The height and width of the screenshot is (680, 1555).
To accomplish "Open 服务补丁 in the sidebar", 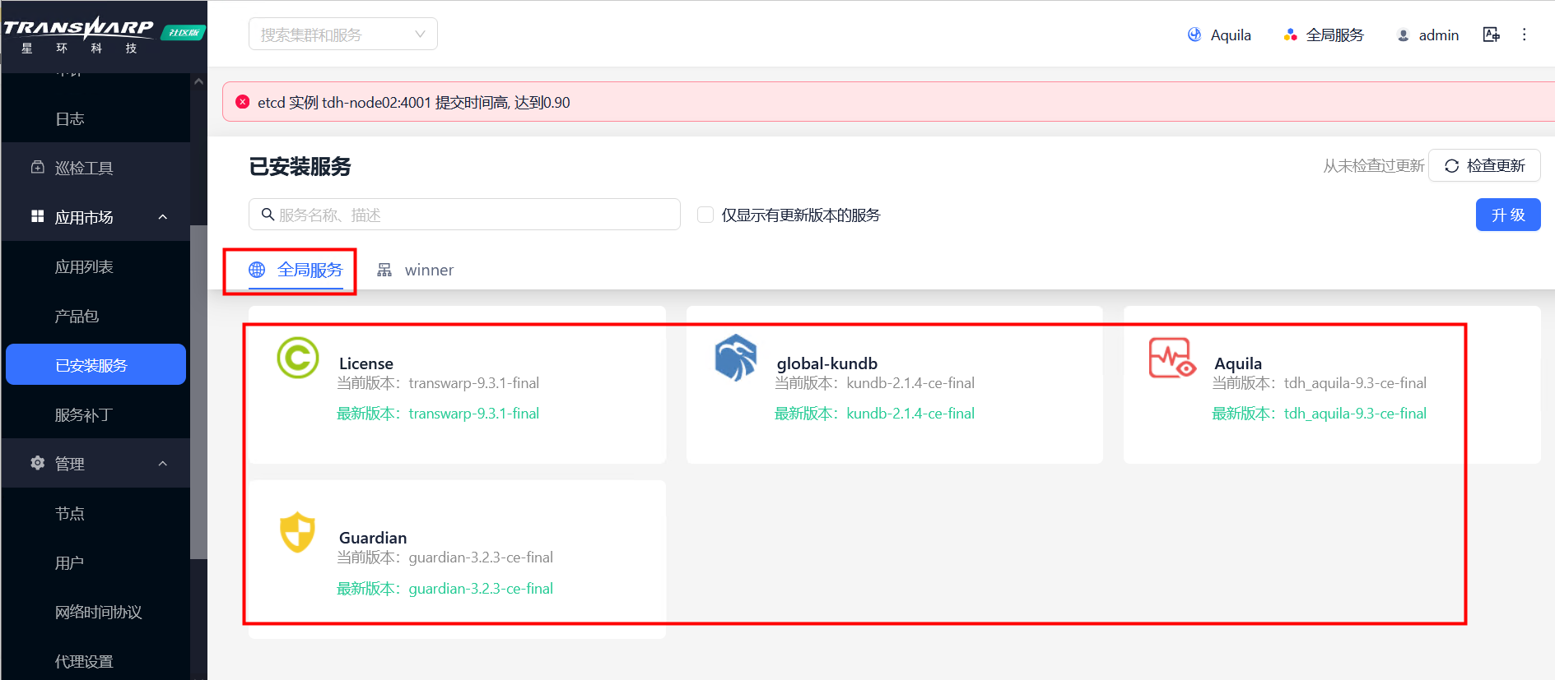I will (84, 414).
